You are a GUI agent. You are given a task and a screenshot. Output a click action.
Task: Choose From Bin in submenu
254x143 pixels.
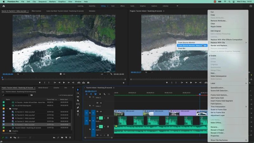point(192,48)
